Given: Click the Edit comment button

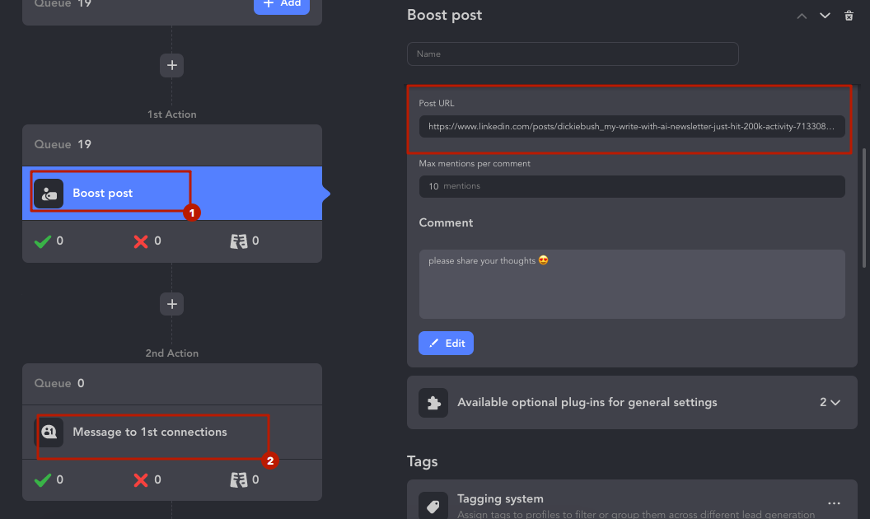Looking at the screenshot, I should (x=446, y=343).
